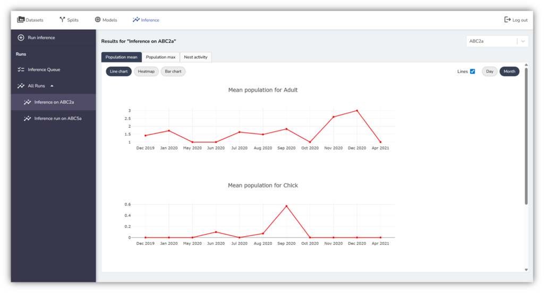Screen dimensions: 544x293
Task: Click the Datasets folder icon
Action: (x=21, y=20)
